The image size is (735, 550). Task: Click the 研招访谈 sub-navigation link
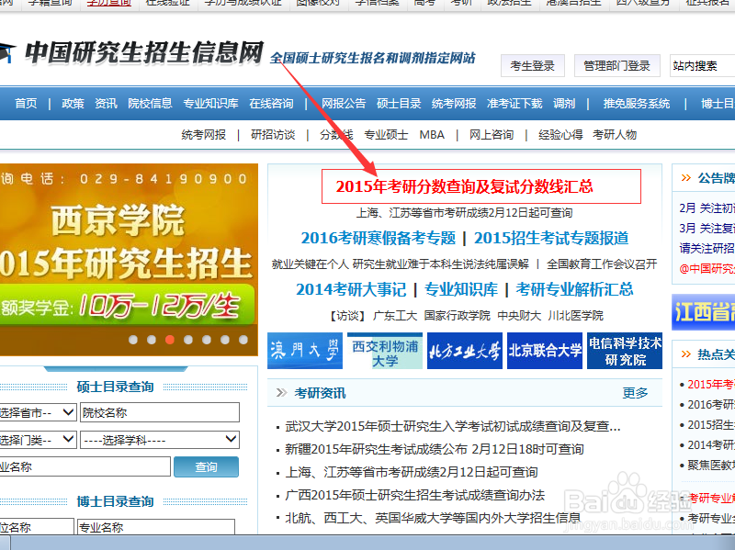(x=273, y=135)
